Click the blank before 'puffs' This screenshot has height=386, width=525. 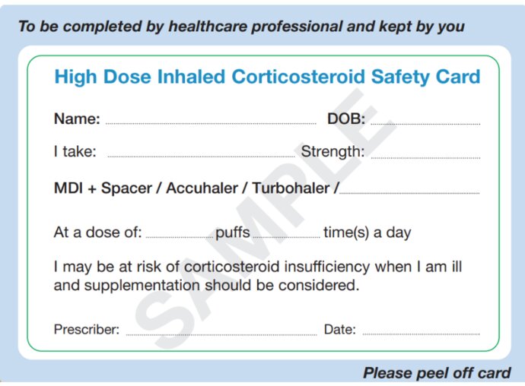pyautogui.click(x=180, y=236)
